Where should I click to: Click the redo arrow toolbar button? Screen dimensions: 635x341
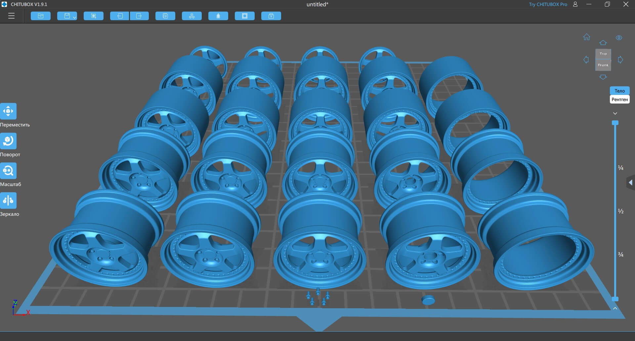tap(139, 16)
